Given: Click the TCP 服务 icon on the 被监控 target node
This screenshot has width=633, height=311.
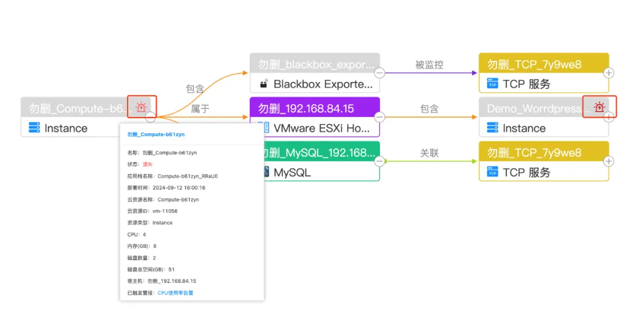Looking at the screenshot, I should (493, 84).
